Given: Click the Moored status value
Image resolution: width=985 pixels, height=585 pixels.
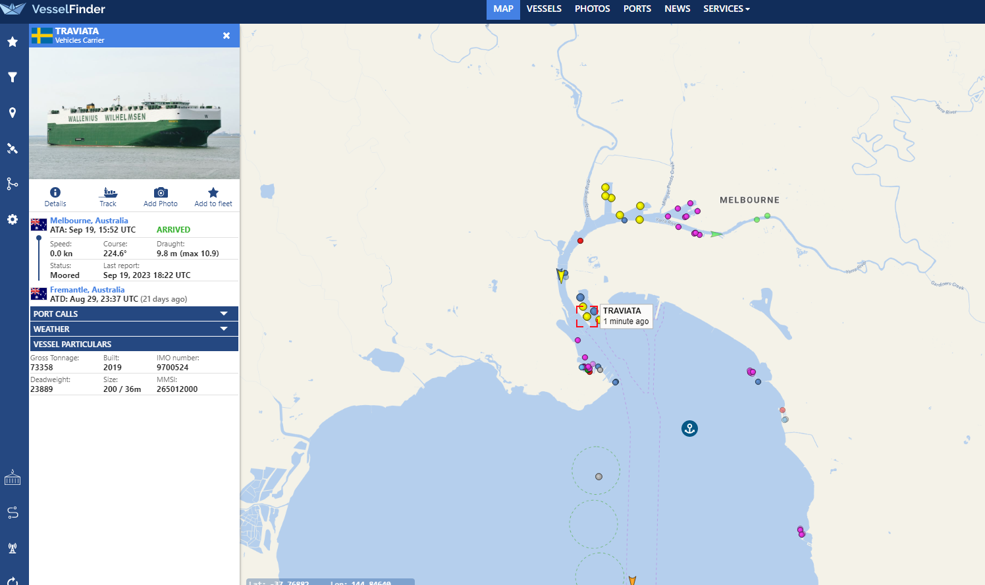Looking at the screenshot, I should click(x=65, y=275).
